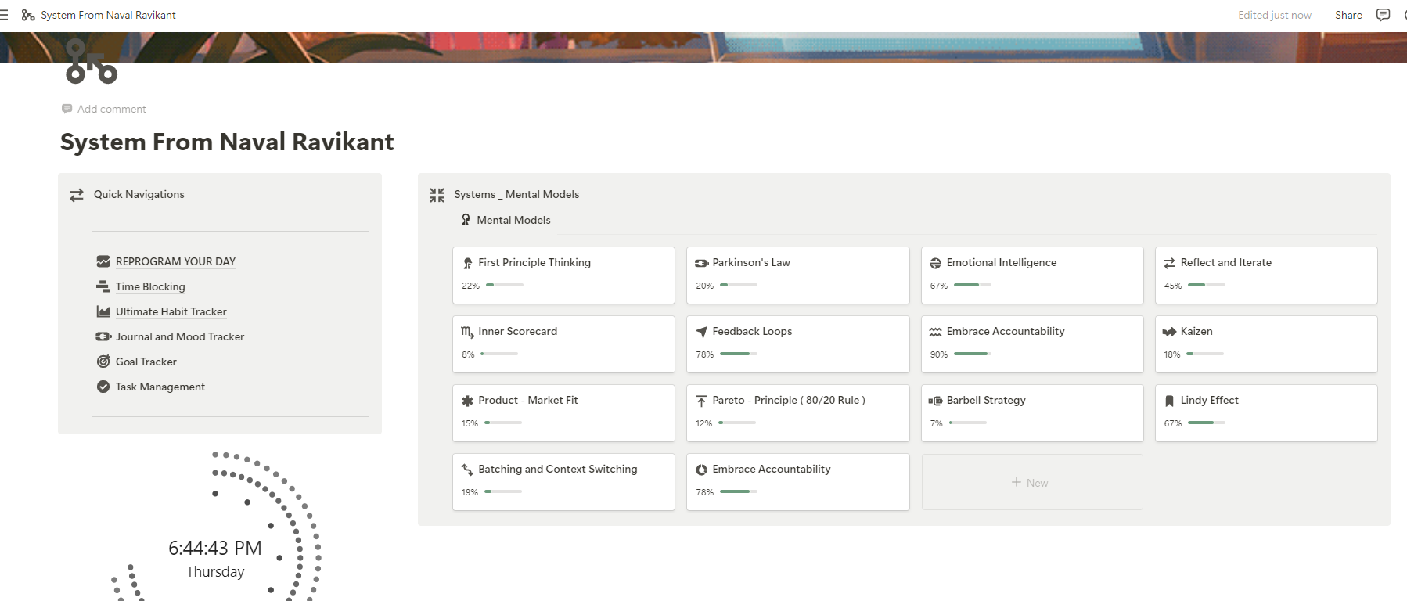The width and height of the screenshot is (1407, 601).
Task: Click the page icon above the title
Action: [92, 63]
